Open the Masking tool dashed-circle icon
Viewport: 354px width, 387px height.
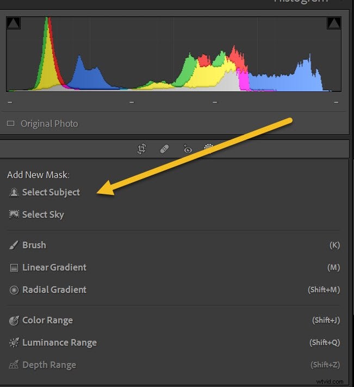click(x=209, y=148)
